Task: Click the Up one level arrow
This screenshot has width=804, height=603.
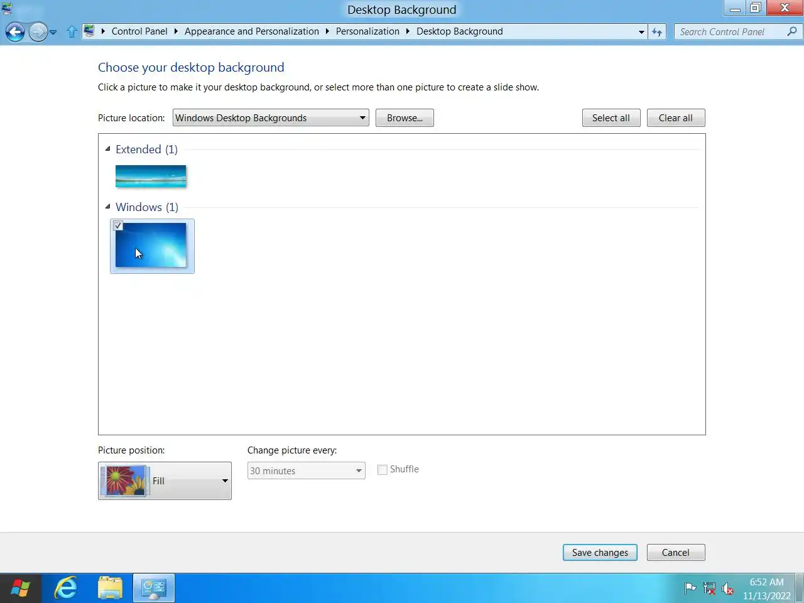Action: (72, 31)
